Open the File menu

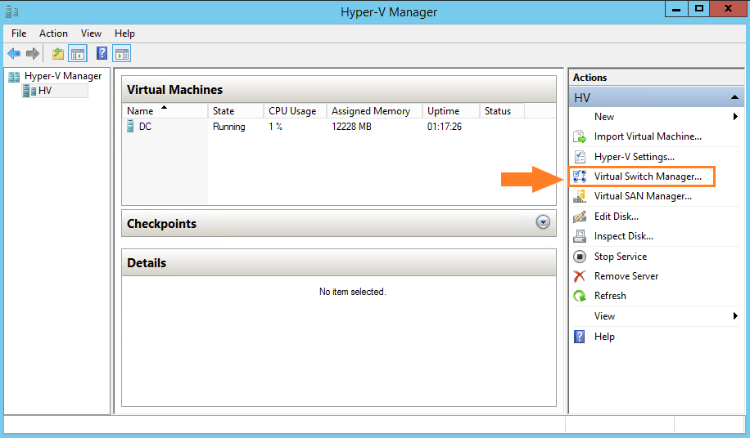[x=19, y=34]
